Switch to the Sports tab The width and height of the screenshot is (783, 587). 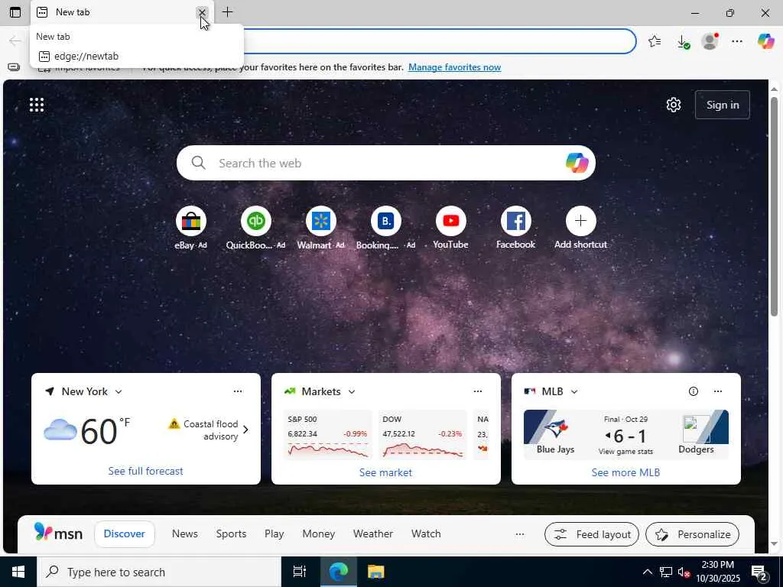click(x=231, y=533)
